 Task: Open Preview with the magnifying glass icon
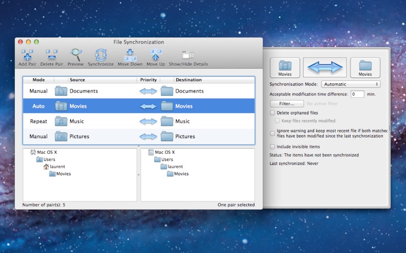(76, 55)
